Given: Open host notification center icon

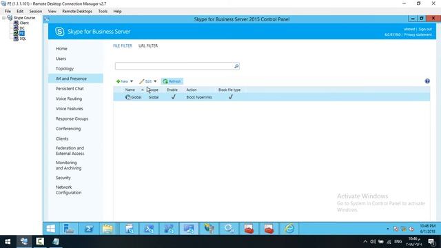Looking at the screenshot, I should [432, 242].
